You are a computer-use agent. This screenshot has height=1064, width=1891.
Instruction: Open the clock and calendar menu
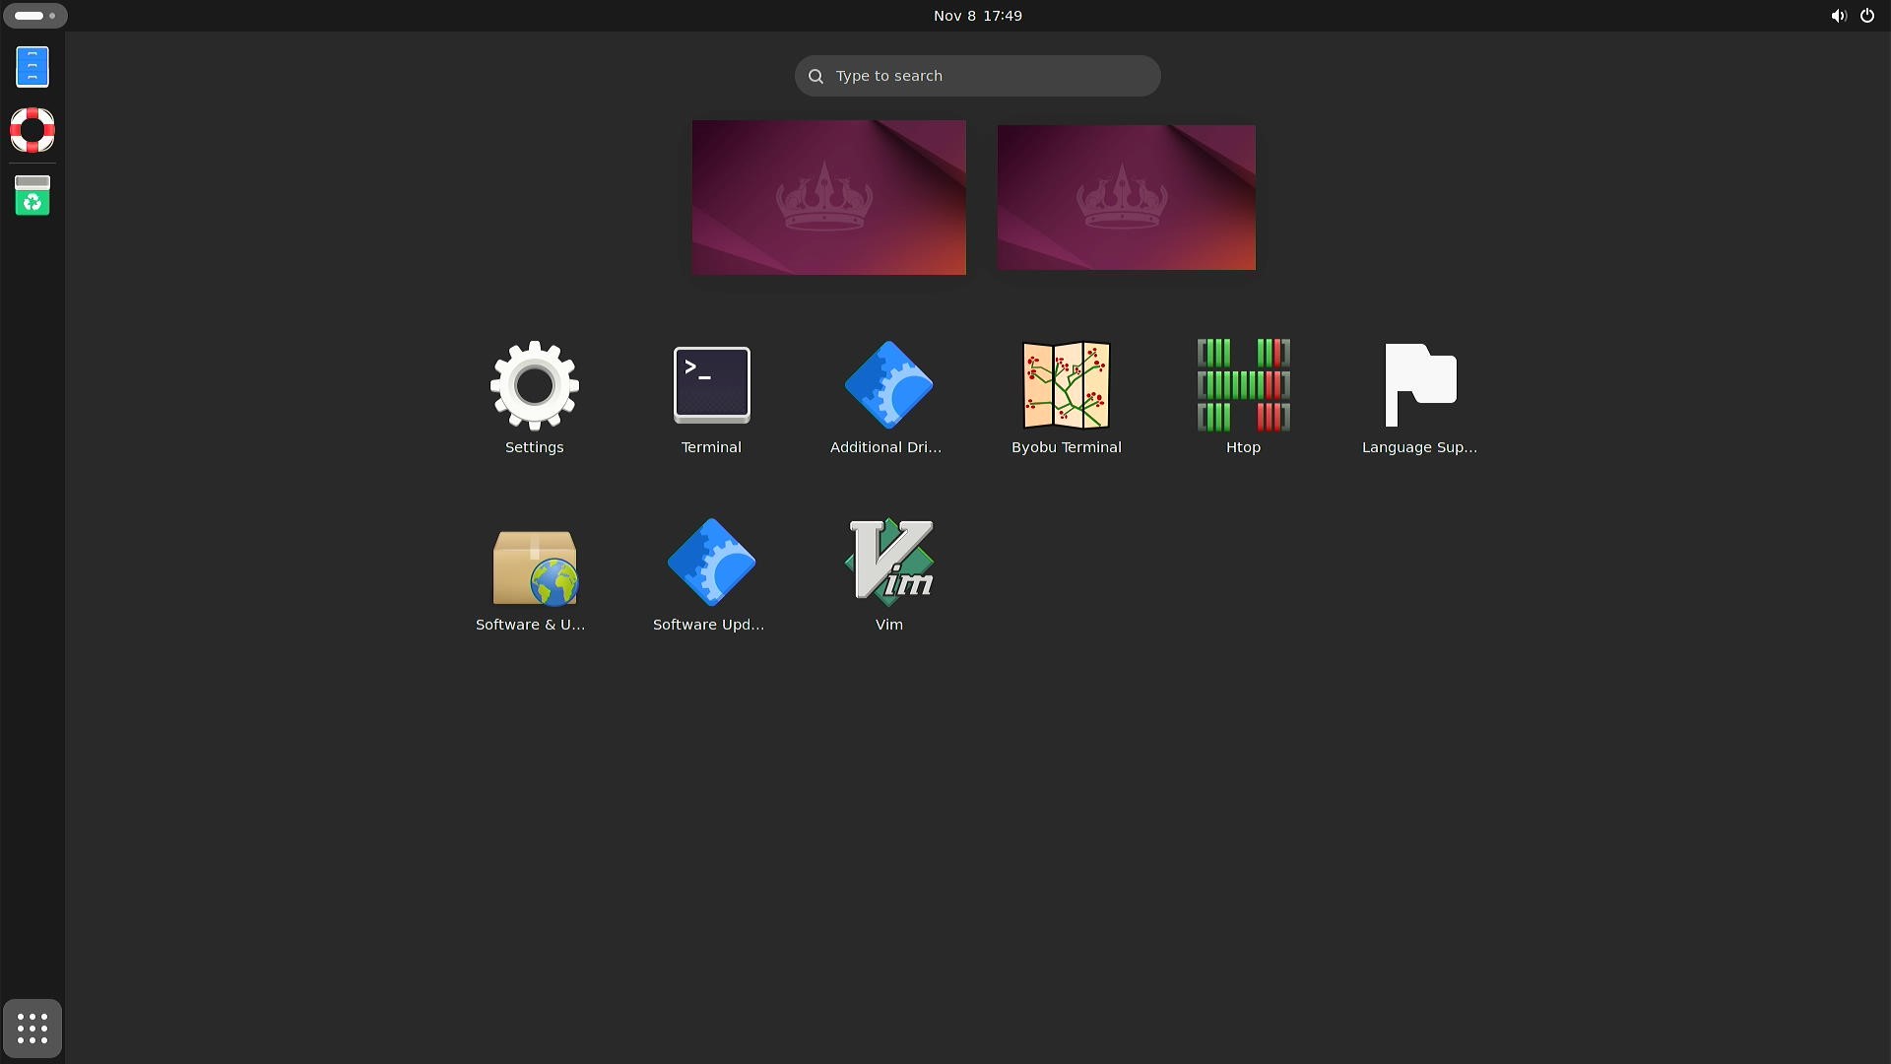pyautogui.click(x=977, y=16)
